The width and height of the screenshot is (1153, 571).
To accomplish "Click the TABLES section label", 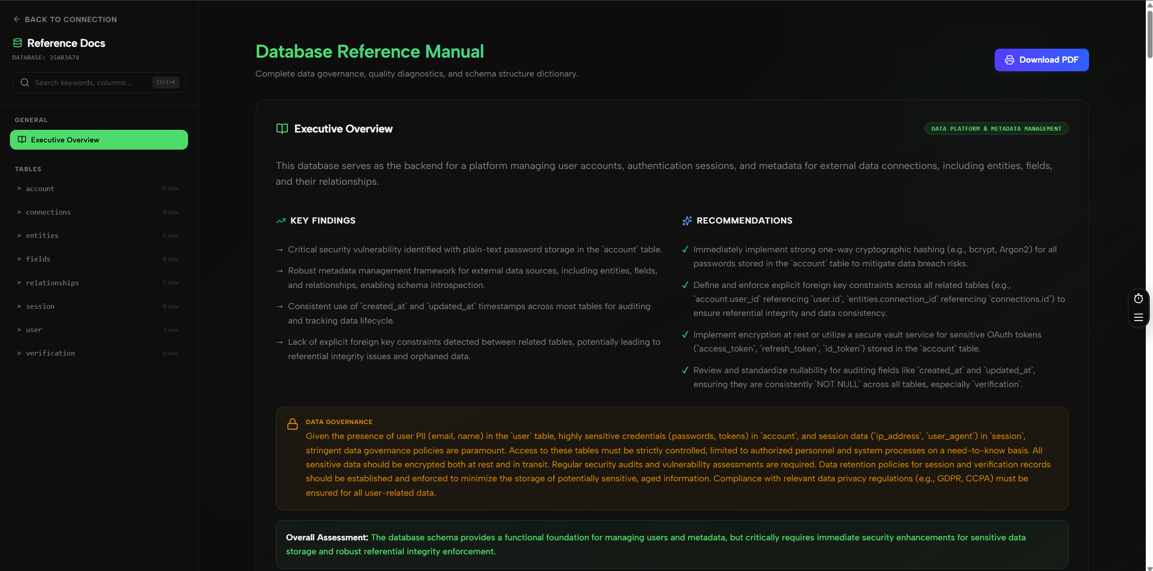I will tap(28, 169).
